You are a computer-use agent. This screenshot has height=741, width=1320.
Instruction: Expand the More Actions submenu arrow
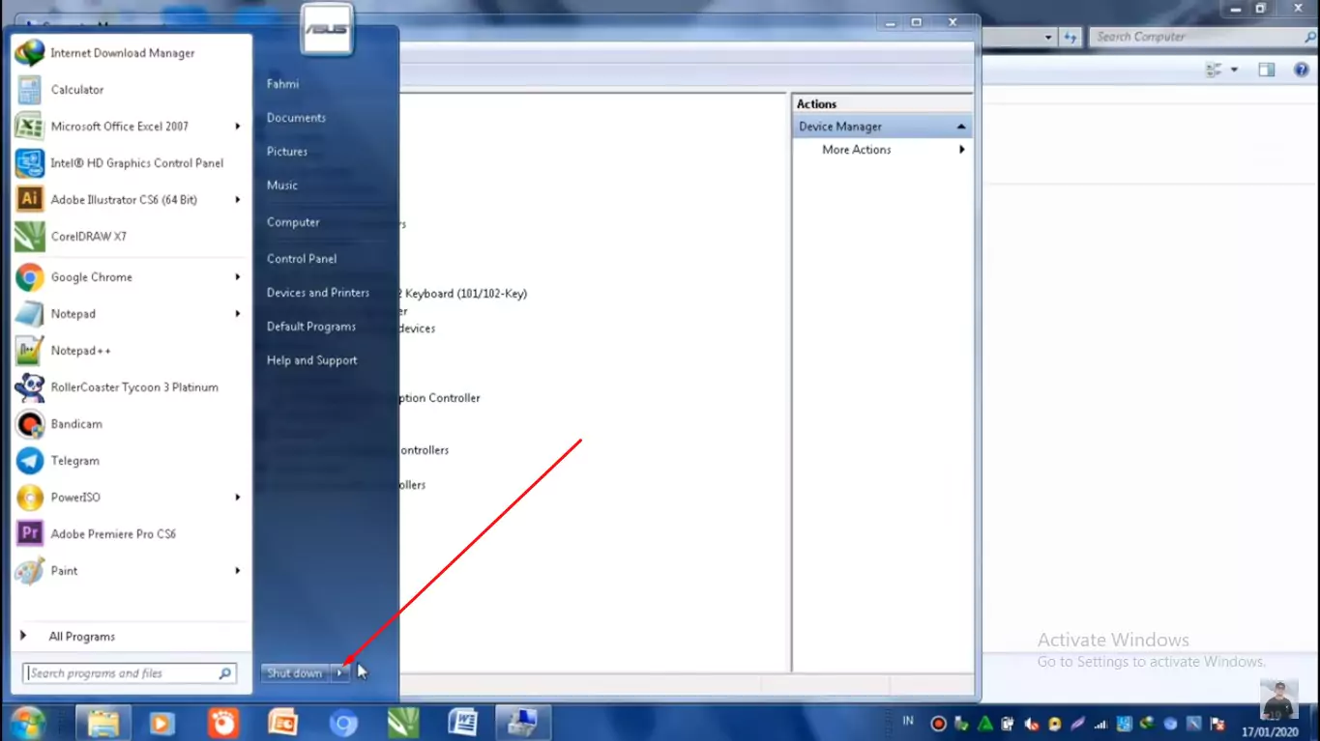tap(962, 150)
